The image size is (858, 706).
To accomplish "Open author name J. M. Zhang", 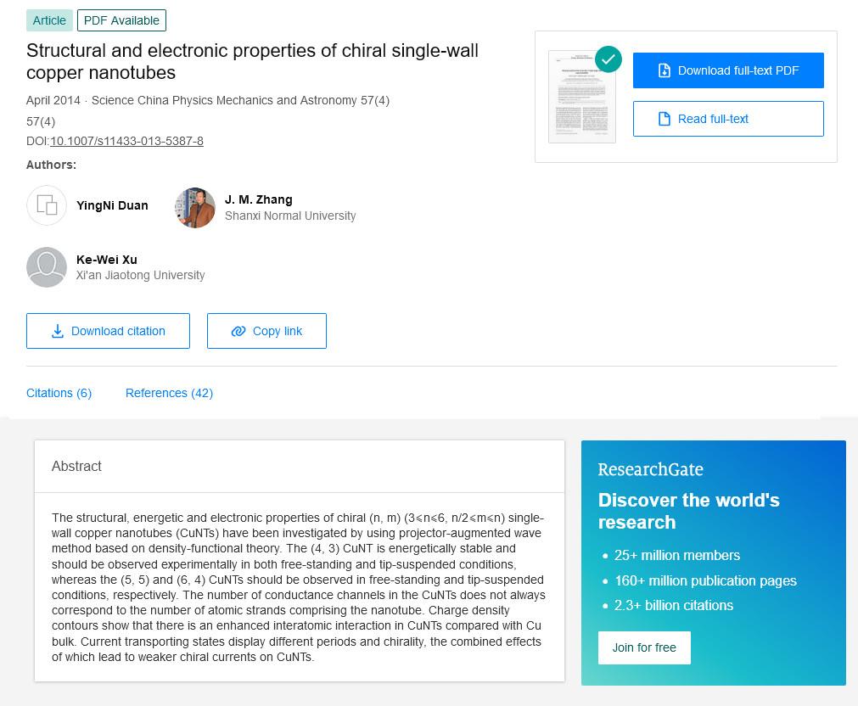I will 258,199.
